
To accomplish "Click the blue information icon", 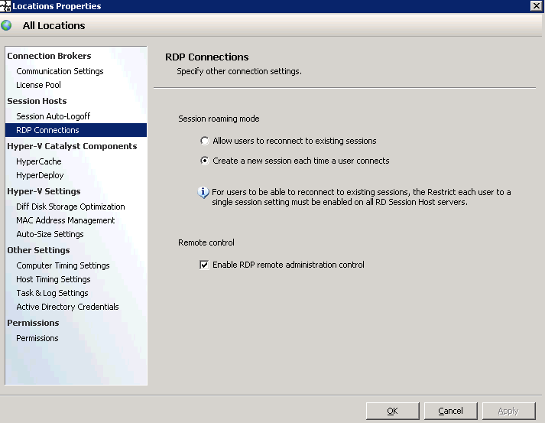I will click(x=203, y=192).
